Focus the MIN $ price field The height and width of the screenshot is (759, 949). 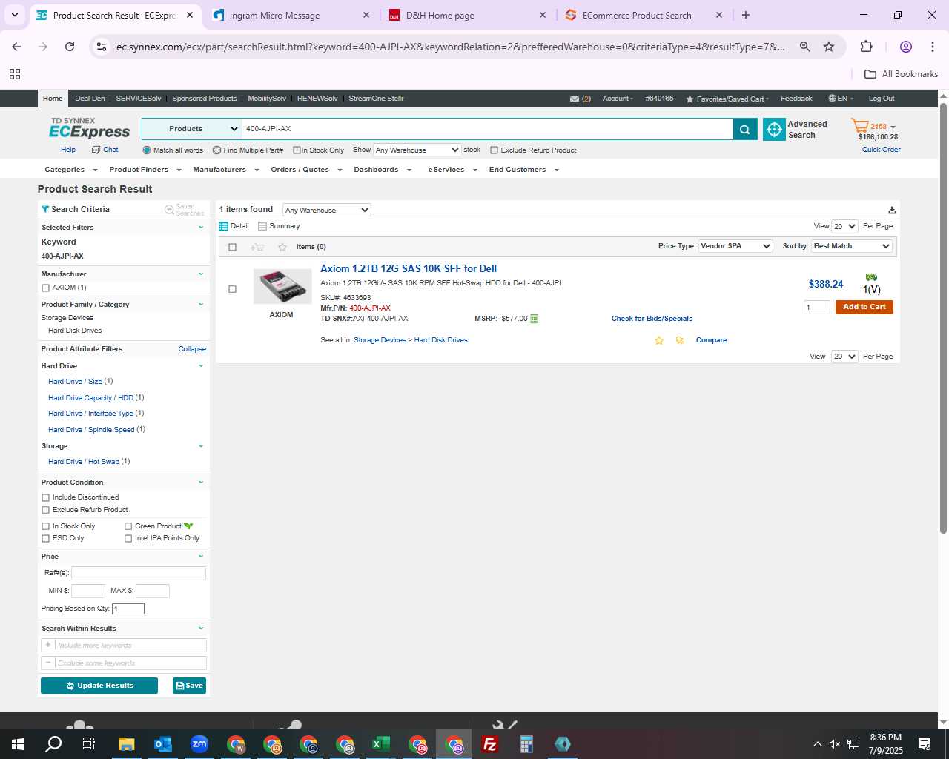87,591
